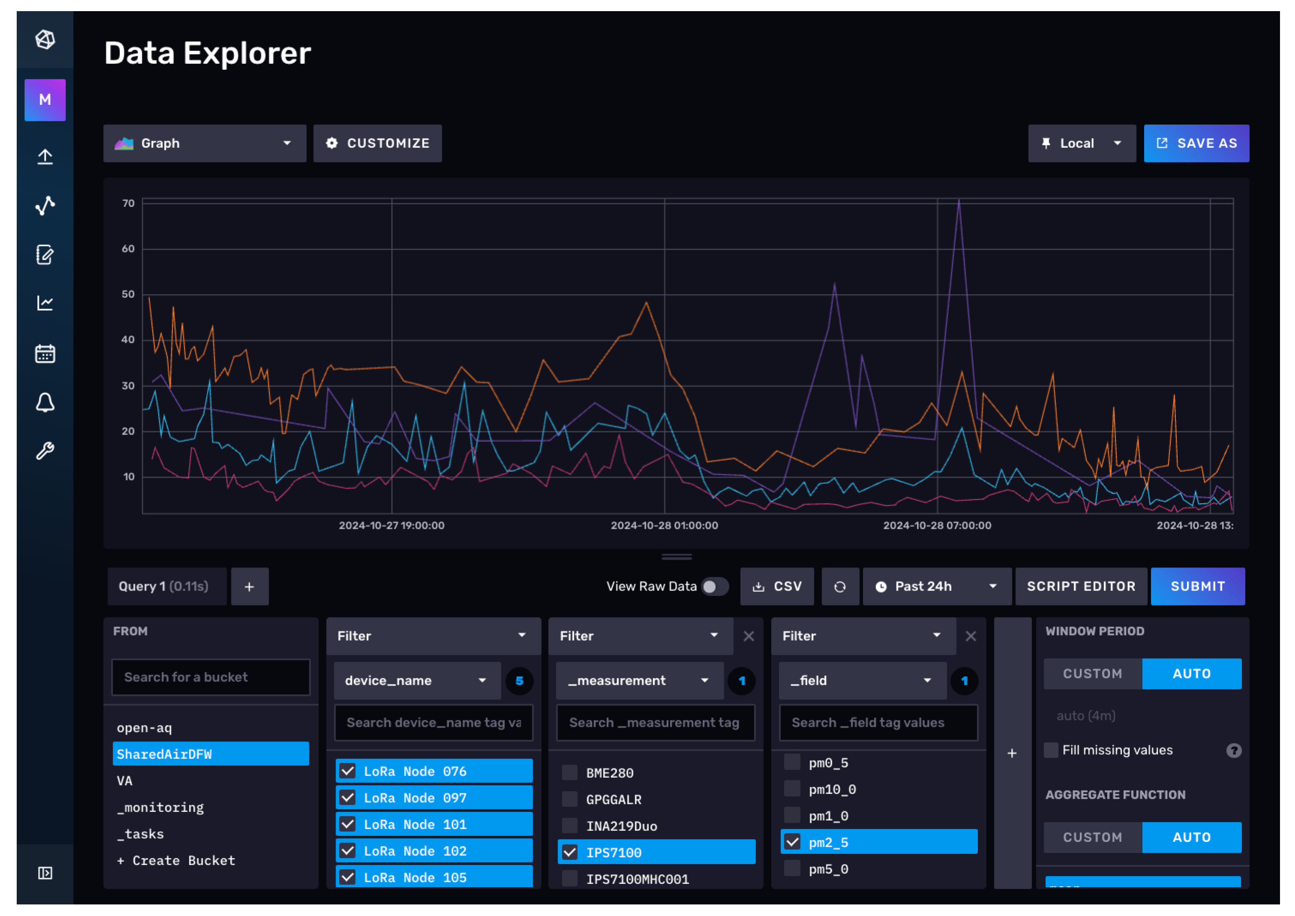Switch Window Period to AUTO
Viewport: 1295px width, 916px height.
(1192, 674)
